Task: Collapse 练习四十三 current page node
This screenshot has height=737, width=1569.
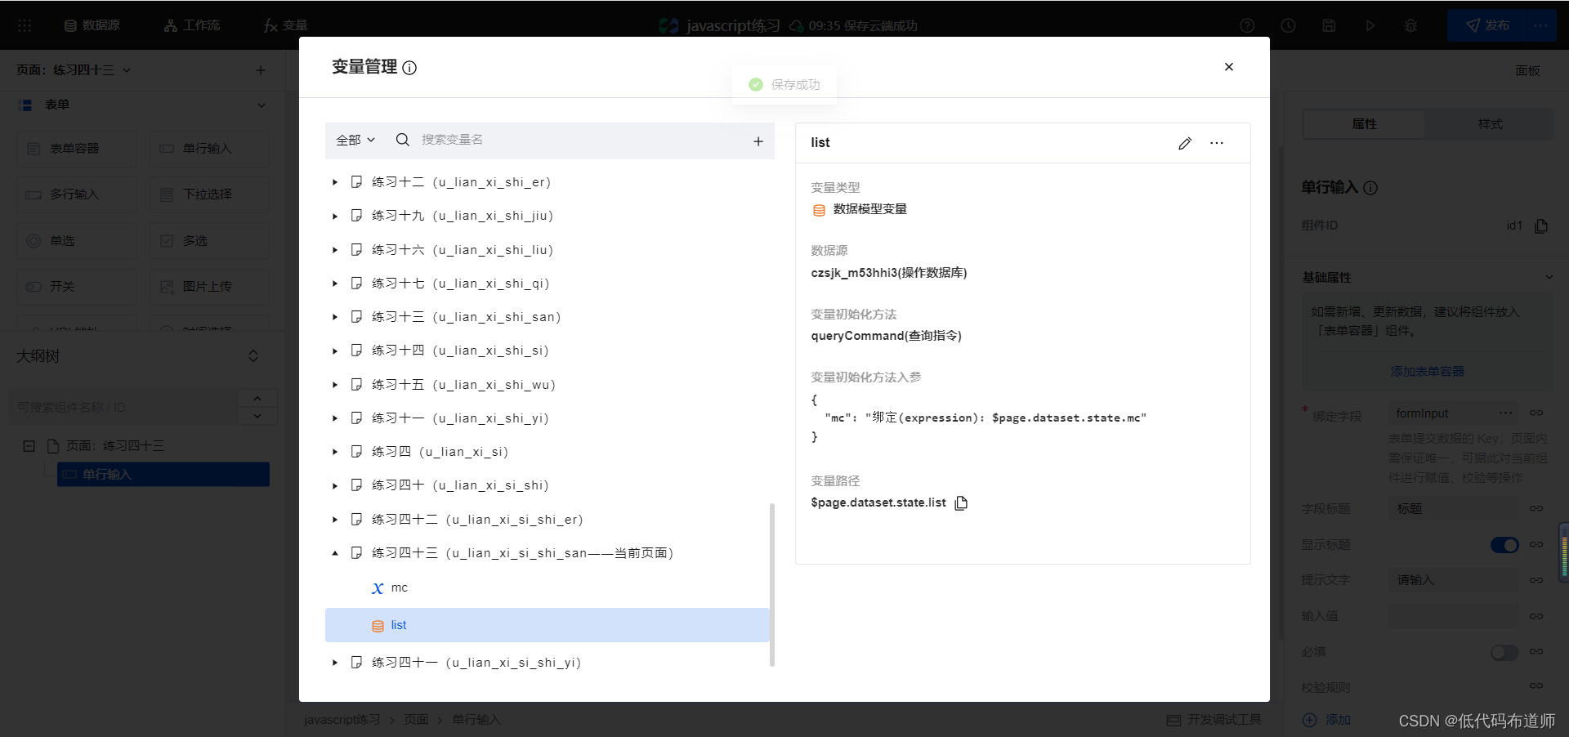Action: coord(335,553)
